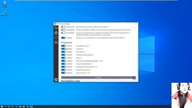Image resolution: width=192 pixels, height=108 pixels.
Task: Turn off the BackgroundUploadTask toggle
Action: [63, 55]
